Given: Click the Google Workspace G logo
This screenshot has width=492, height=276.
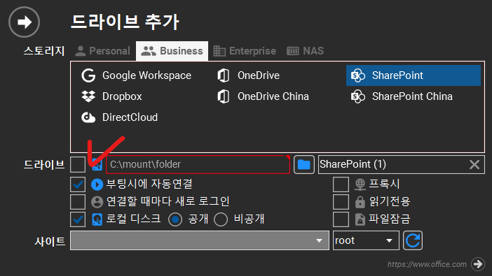Looking at the screenshot, I should [88, 75].
